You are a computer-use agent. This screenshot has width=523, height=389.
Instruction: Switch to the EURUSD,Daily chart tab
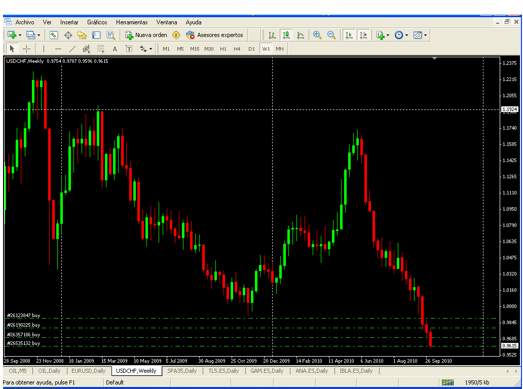(88, 371)
